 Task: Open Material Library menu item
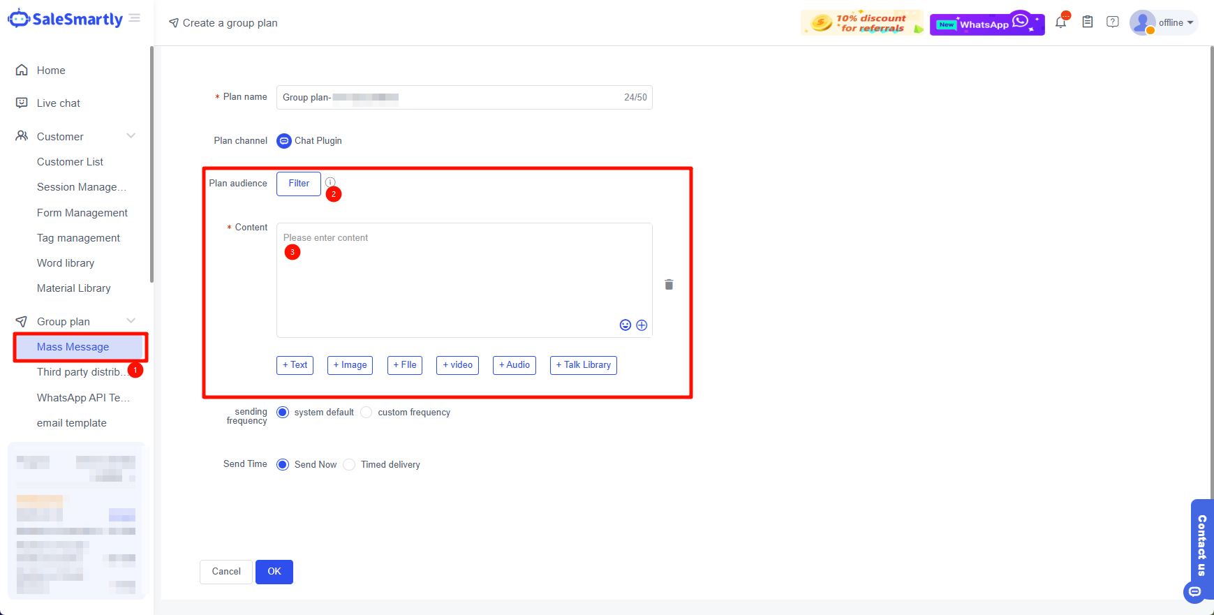click(x=74, y=288)
